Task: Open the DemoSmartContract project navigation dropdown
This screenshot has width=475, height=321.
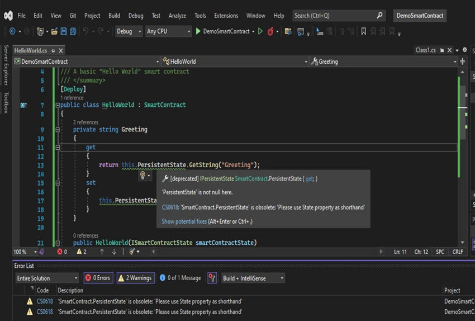Action: pyautogui.click(x=87, y=62)
